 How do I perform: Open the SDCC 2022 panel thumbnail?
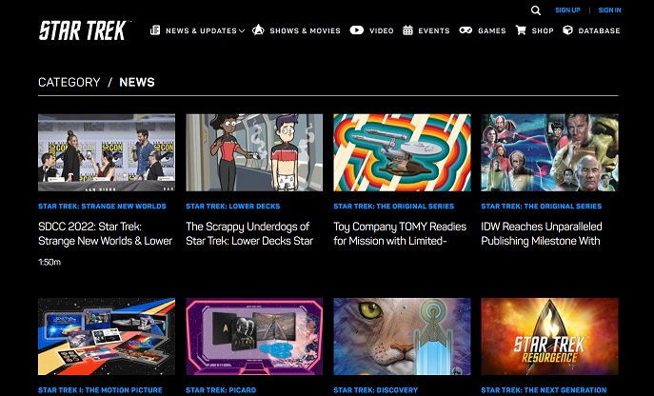tap(107, 152)
